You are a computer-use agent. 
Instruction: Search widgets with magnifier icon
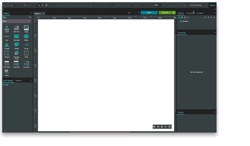(30, 17)
